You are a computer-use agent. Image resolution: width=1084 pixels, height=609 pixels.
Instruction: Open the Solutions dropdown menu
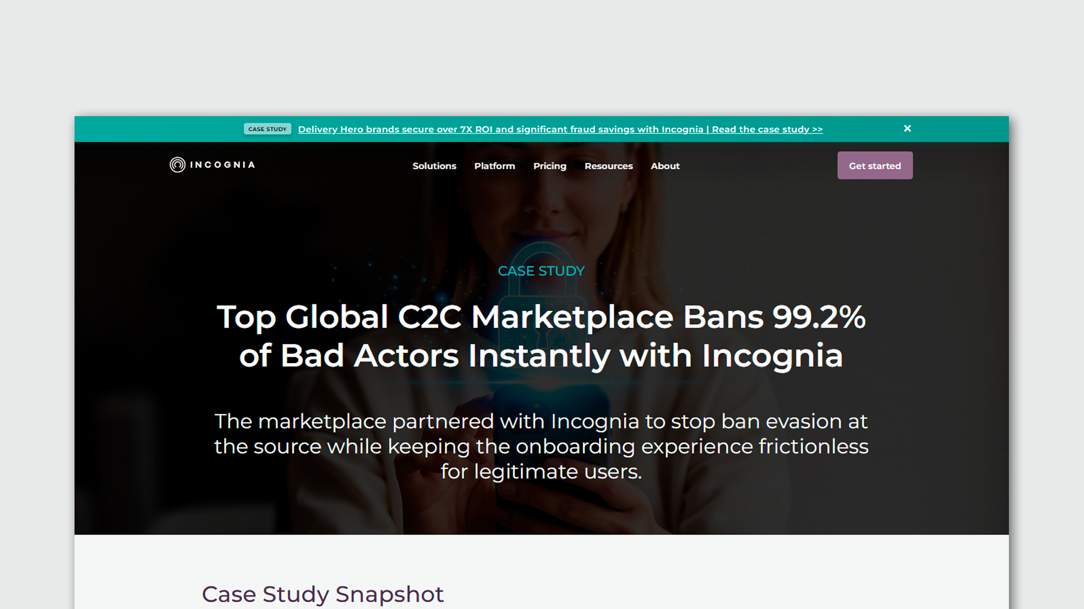pos(434,166)
